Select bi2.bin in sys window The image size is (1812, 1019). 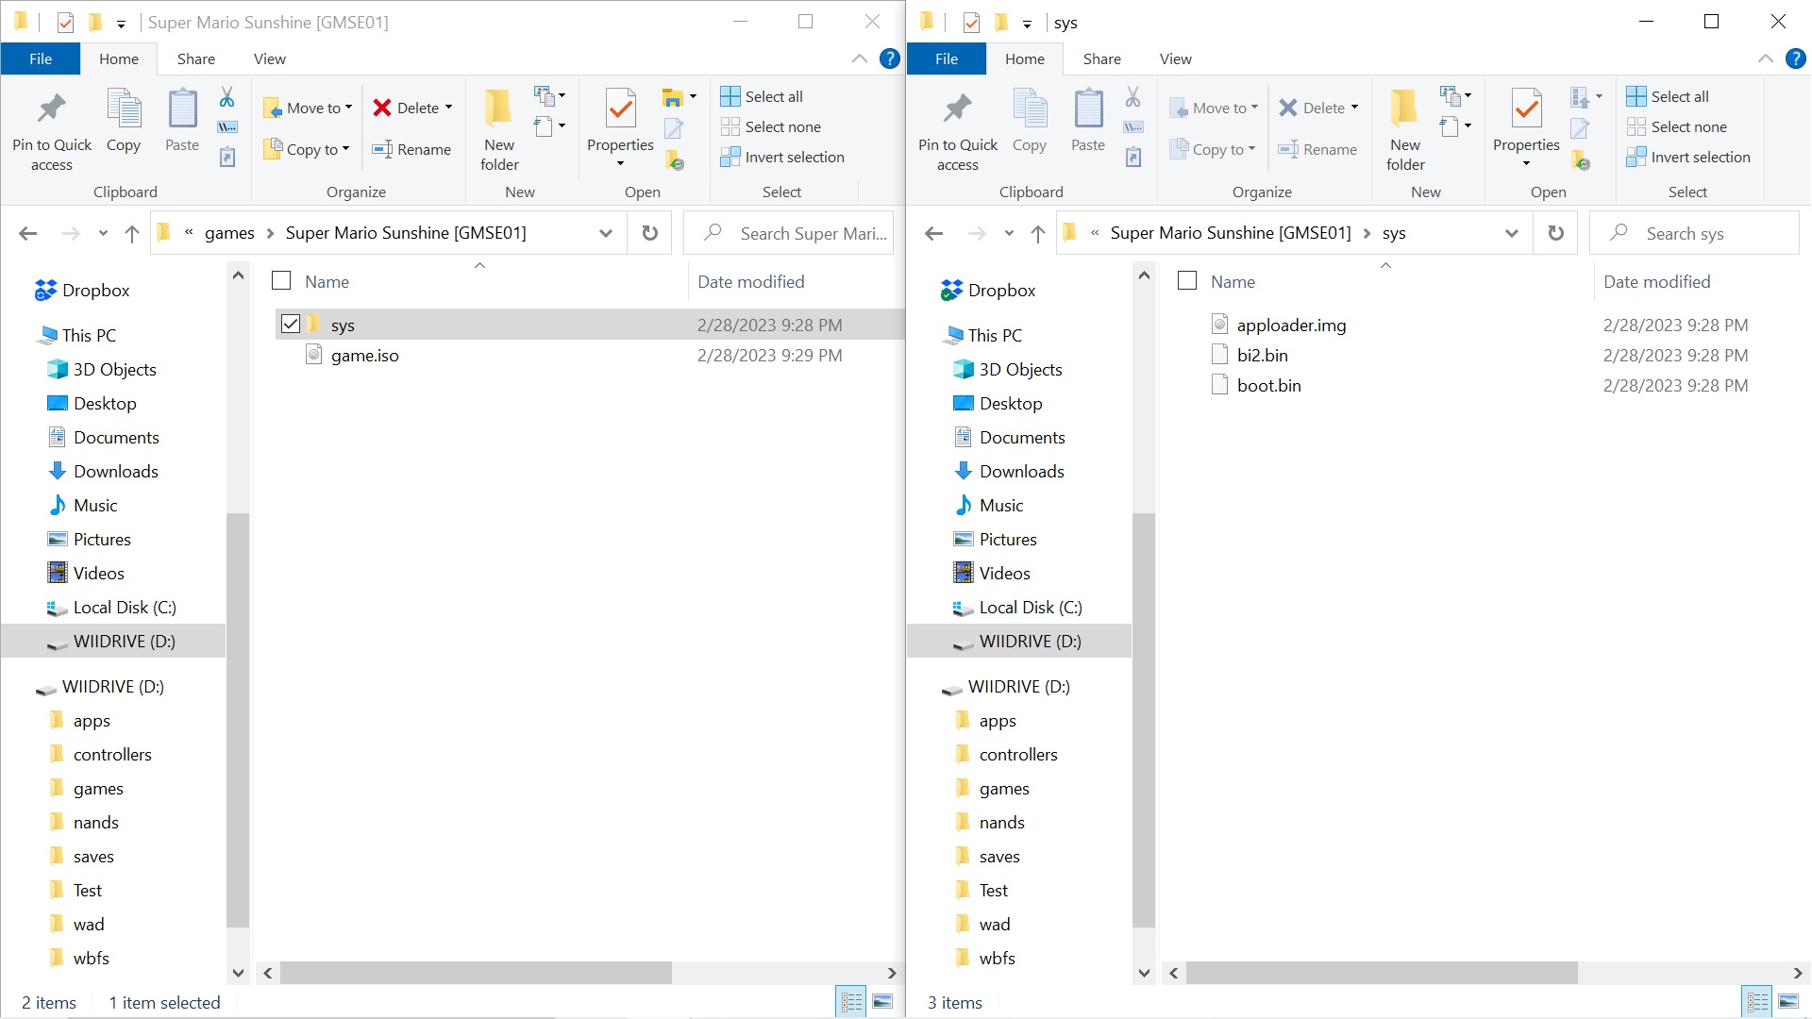click(x=1262, y=355)
